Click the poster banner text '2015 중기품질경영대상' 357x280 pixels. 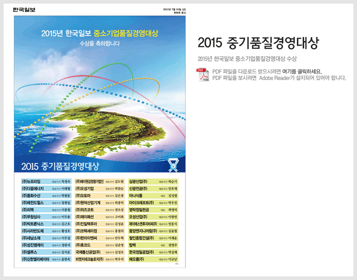coord(61,167)
